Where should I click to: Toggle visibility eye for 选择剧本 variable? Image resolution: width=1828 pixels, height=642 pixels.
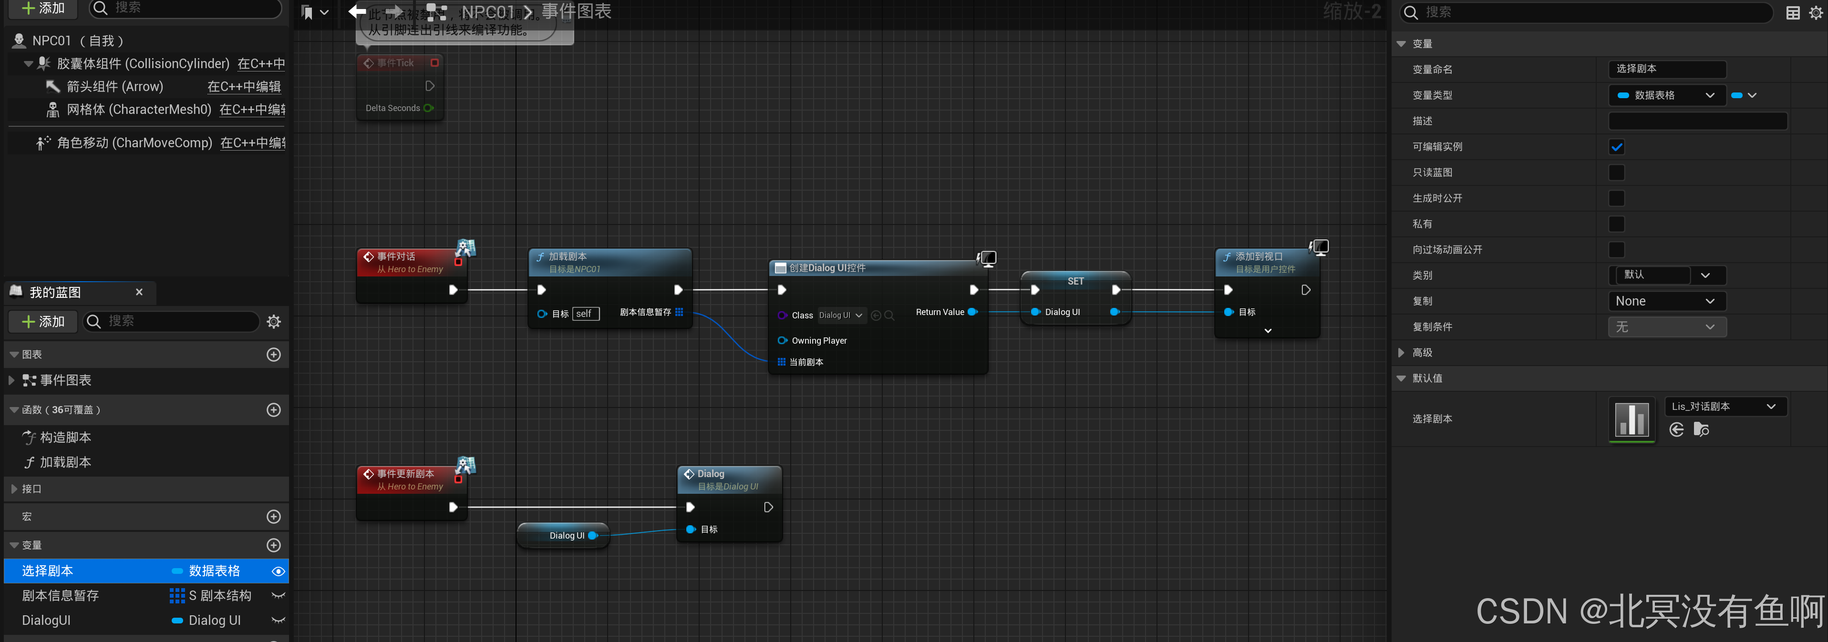click(278, 571)
